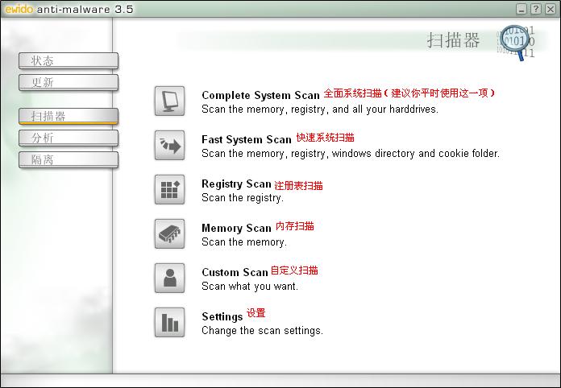This screenshot has width=561, height=388.
Task: Start Complete System Scan via its title
Action: (260, 96)
